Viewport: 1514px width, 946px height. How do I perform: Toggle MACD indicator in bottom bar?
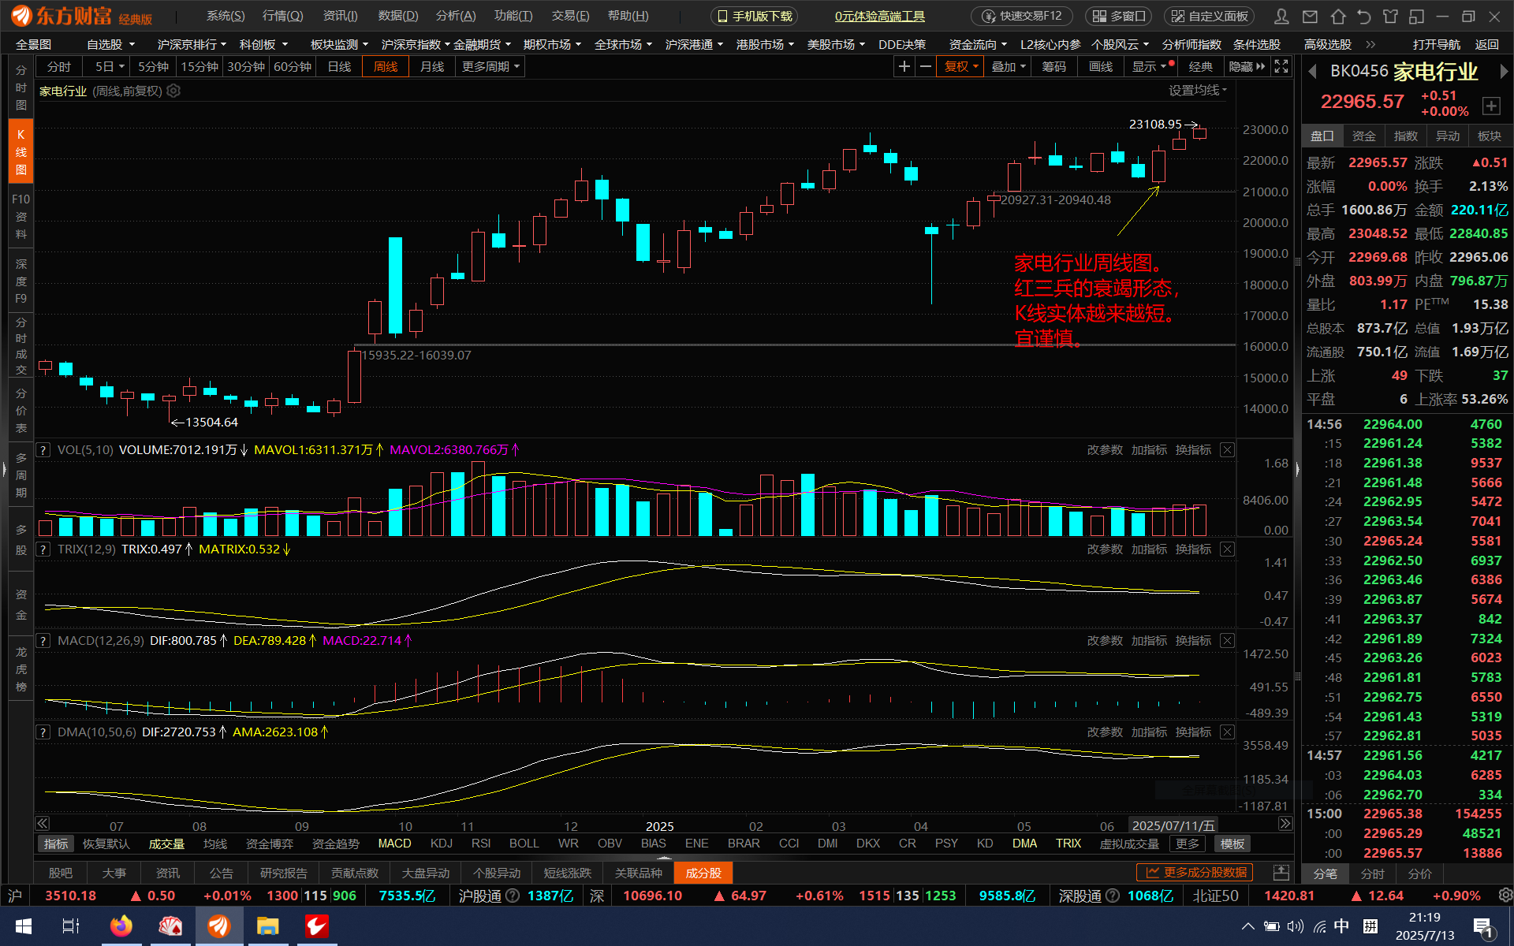coord(394,844)
